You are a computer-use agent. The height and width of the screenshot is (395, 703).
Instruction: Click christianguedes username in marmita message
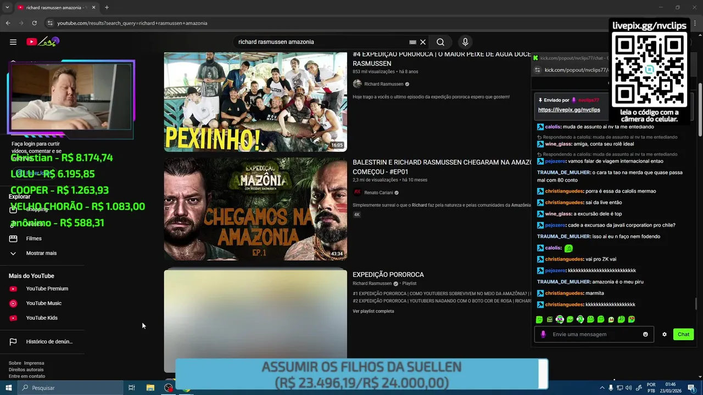click(564, 294)
